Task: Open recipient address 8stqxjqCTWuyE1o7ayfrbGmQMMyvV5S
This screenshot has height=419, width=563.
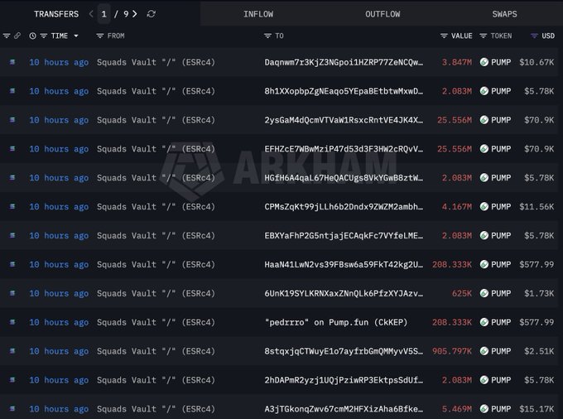Action: [344, 351]
